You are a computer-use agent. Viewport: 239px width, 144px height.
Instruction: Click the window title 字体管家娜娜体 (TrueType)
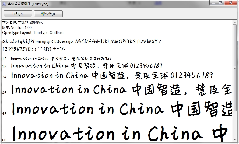tap(28, 4)
